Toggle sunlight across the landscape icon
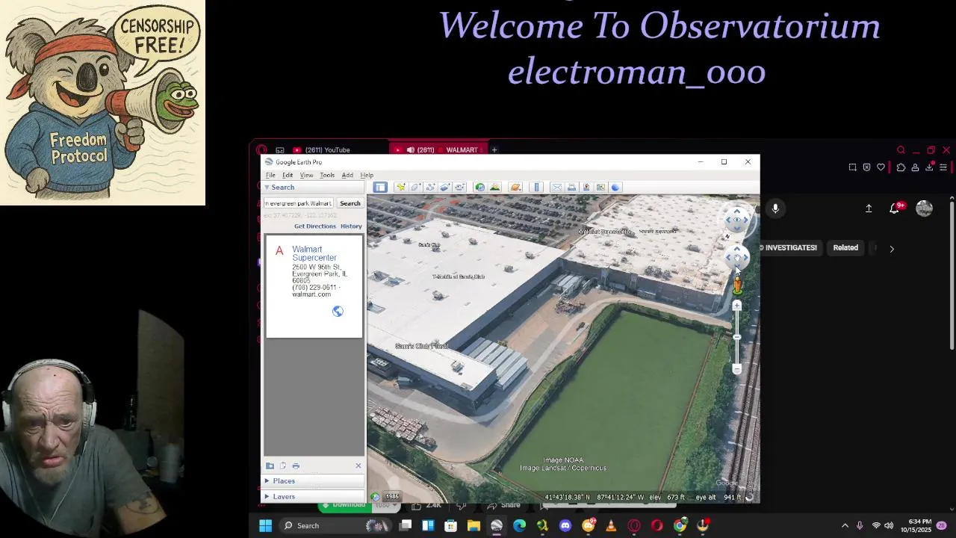Image resolution: width=956 pixels, height=538 pixels. tap(494, 188)
